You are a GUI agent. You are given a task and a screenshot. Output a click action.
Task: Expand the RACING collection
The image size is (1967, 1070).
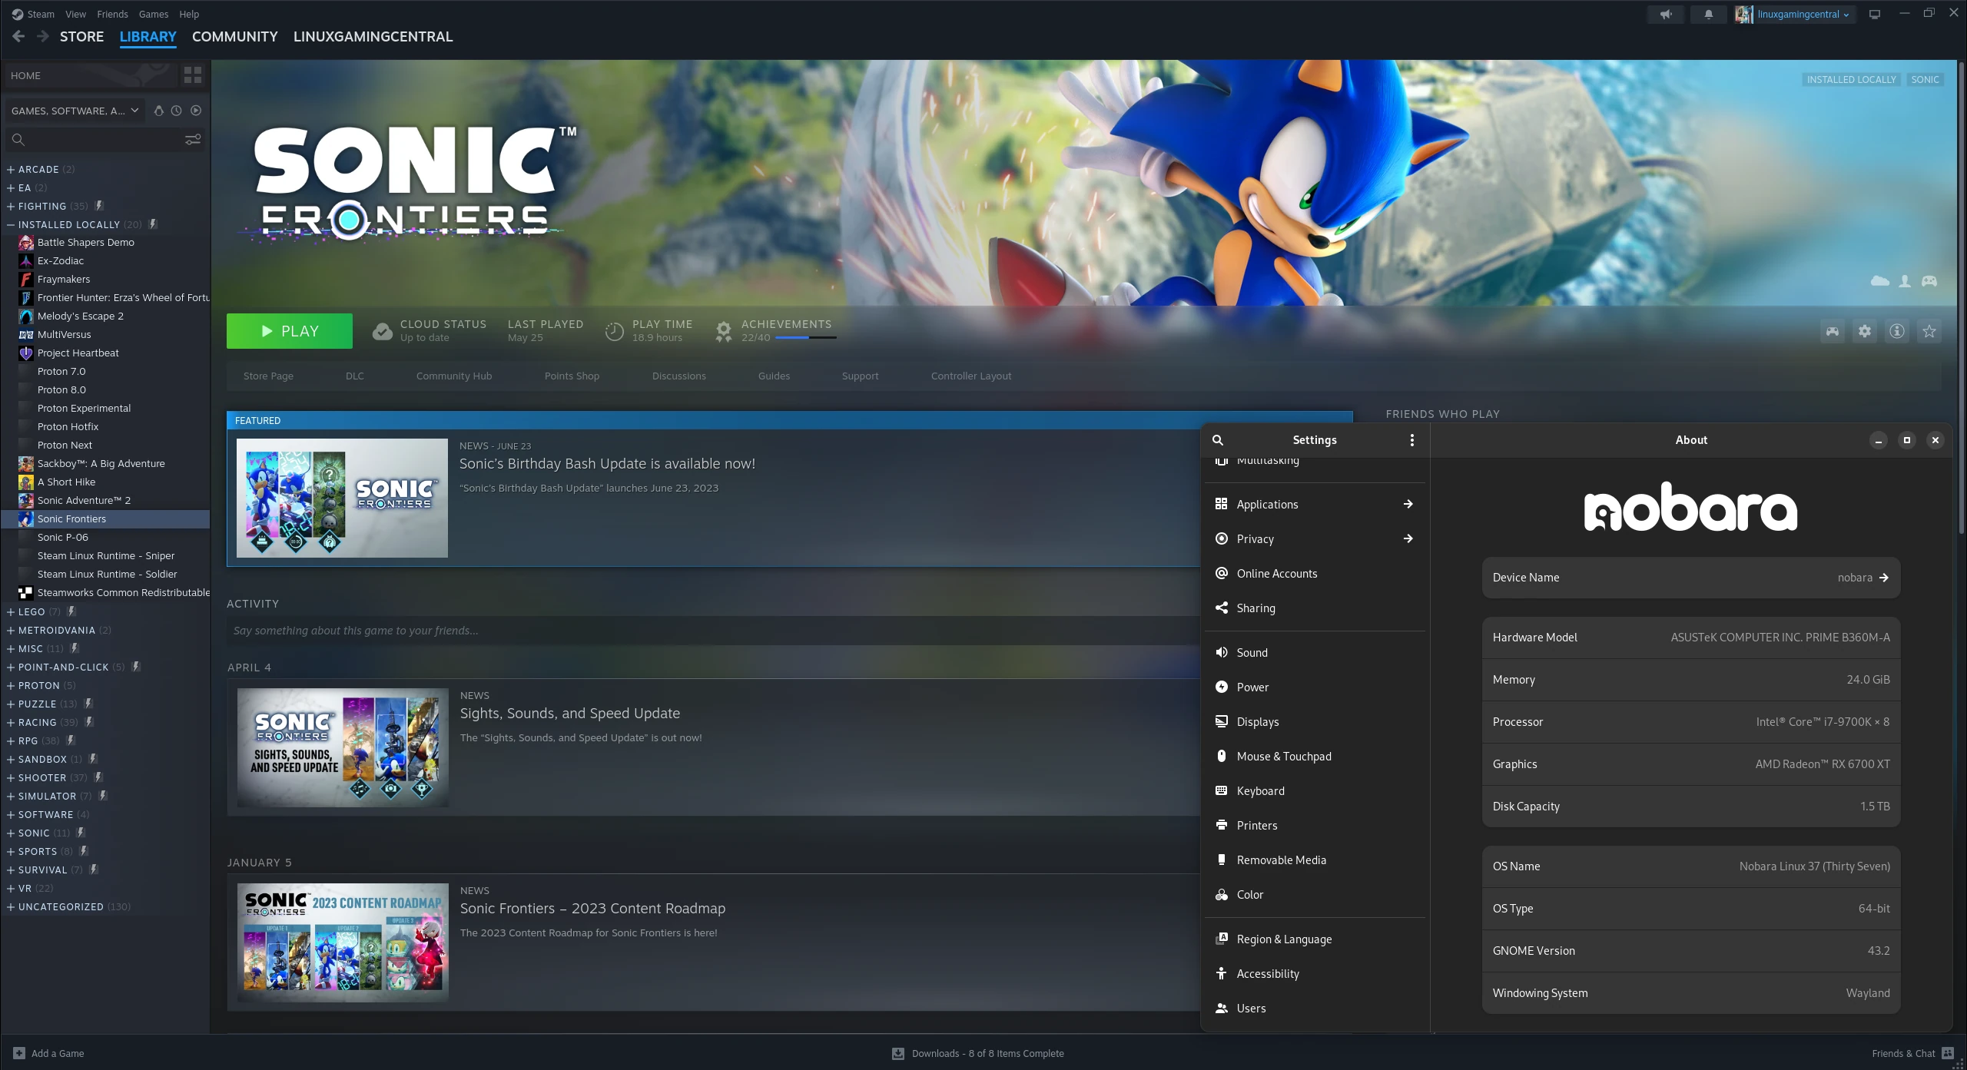(x=11, y=722)
